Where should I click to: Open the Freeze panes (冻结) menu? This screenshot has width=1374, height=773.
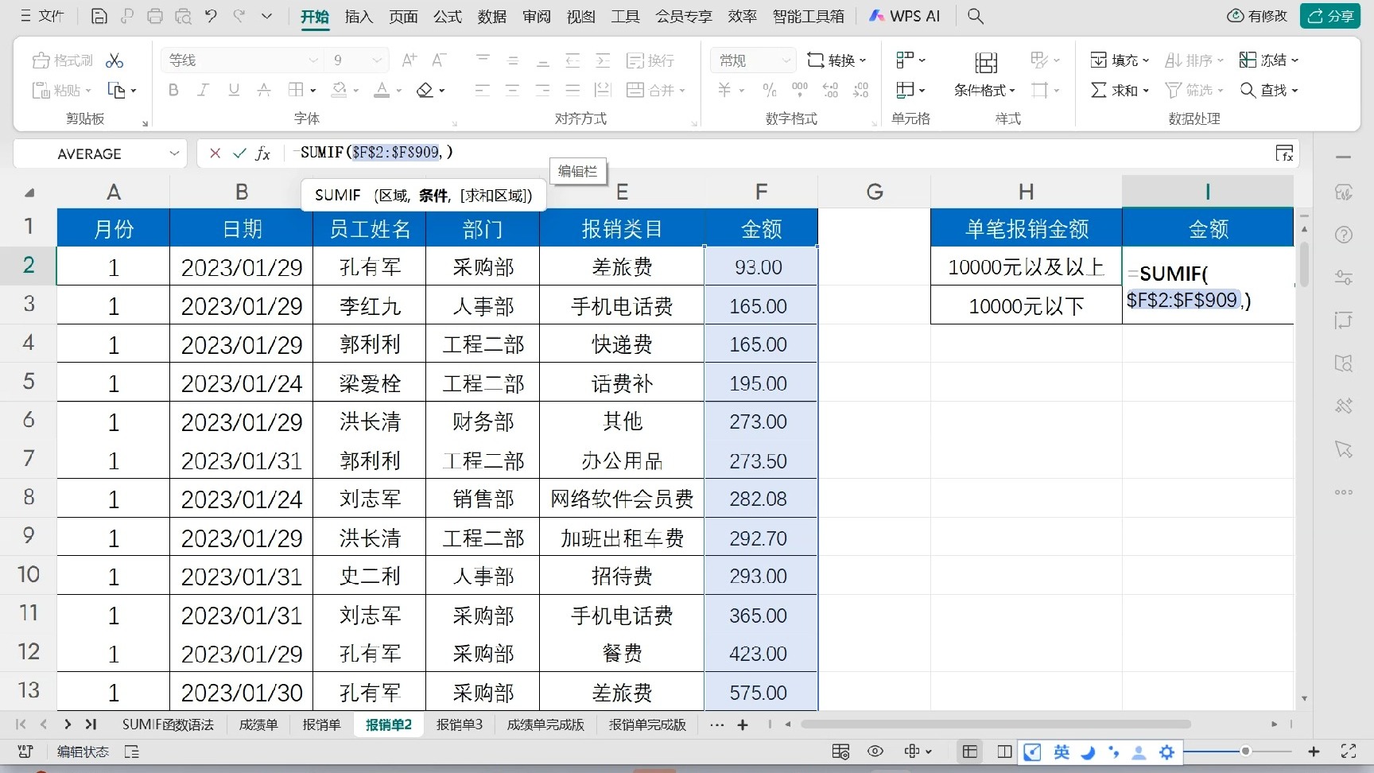click(1269, 60)
